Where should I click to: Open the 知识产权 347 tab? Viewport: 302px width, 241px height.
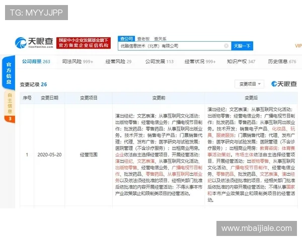[241, 61]
